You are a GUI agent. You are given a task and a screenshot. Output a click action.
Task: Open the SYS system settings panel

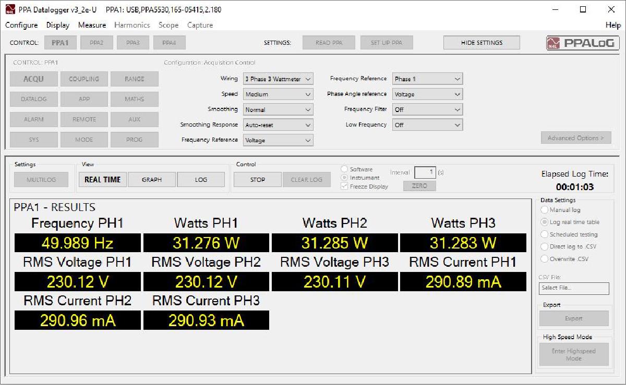[33, 139]
